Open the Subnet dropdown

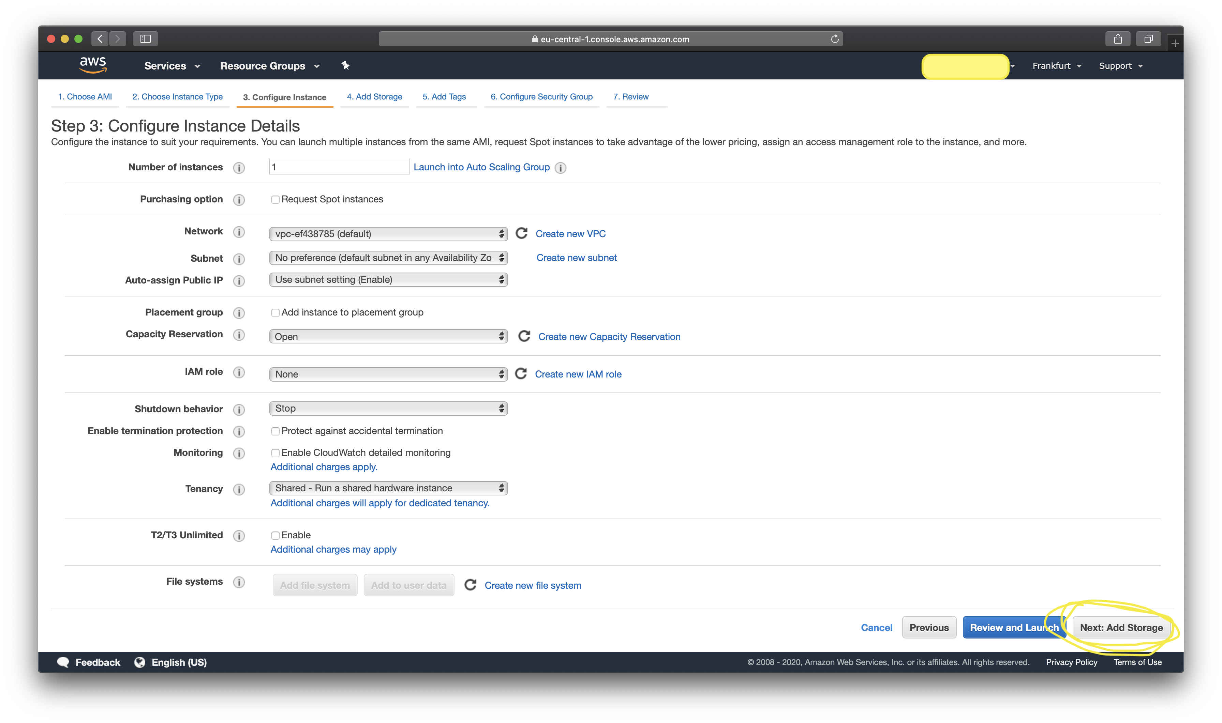[388, 258]
